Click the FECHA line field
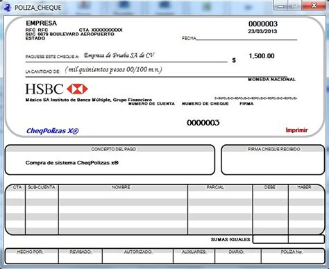Image resolution: width=329 pixels, height=269 pixels. (246, 38)
